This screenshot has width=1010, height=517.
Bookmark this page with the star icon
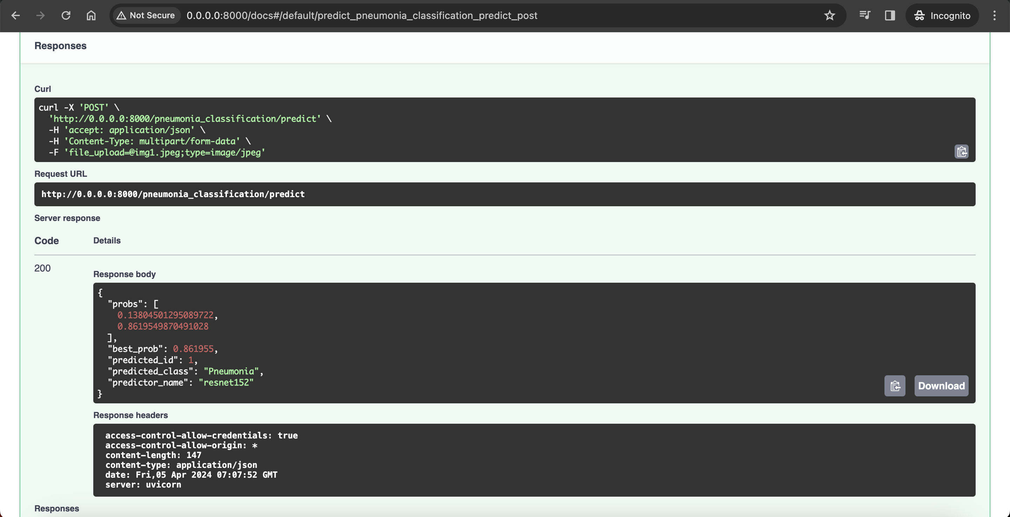click(x=829, y=16)
